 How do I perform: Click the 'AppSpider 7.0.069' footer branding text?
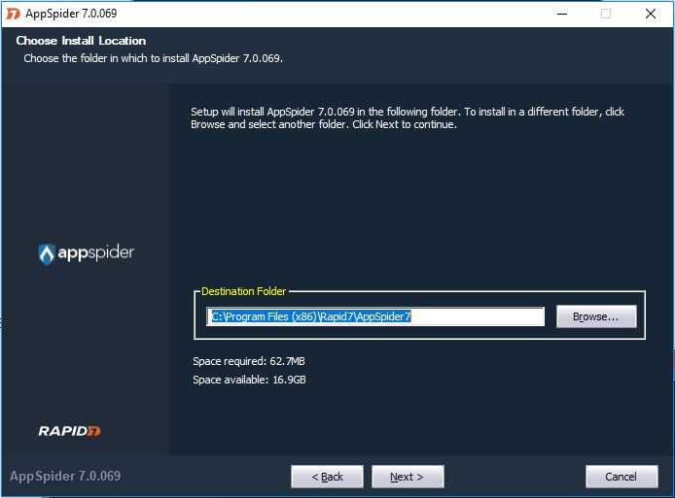[65, 476]
